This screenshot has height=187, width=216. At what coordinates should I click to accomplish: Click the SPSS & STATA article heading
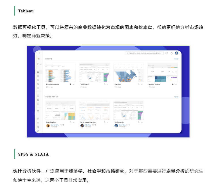pyautogui.click(x=33, y=154)
